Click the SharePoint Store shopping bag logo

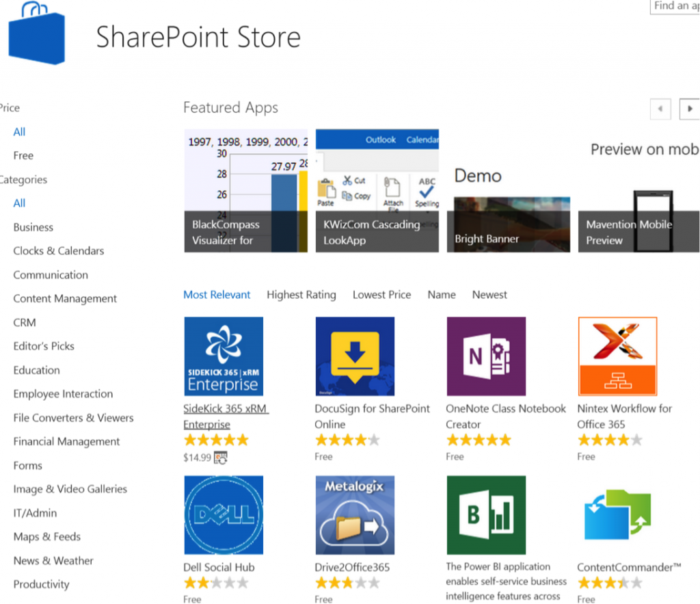click(37, 33)
